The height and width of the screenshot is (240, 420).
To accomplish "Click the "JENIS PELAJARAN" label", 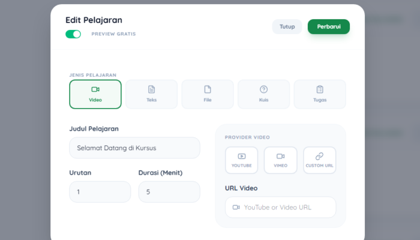I will tap(92, 75).
